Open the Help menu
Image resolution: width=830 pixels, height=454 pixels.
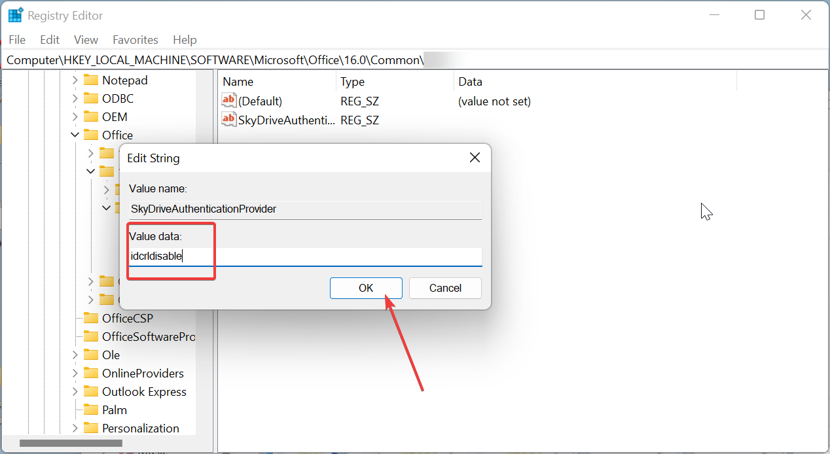click(185, 40)
